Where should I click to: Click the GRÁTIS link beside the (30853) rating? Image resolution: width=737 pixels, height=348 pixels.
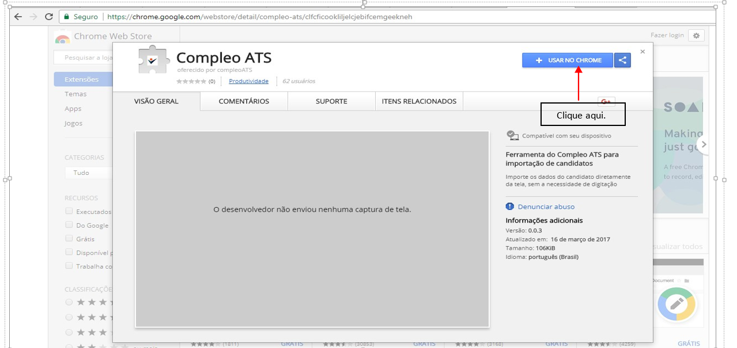pos(424,343)
